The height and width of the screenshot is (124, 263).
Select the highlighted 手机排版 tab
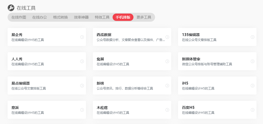pos(123,17)
